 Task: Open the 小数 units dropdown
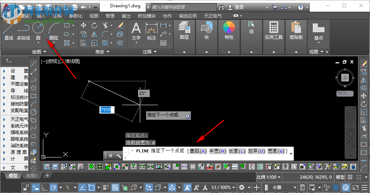(284, 188)
